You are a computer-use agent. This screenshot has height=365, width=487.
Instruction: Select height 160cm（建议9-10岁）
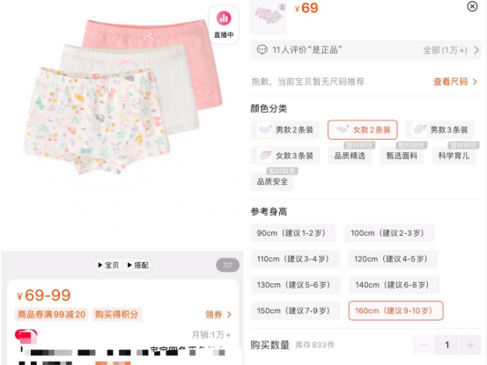(x=395, y=310)
